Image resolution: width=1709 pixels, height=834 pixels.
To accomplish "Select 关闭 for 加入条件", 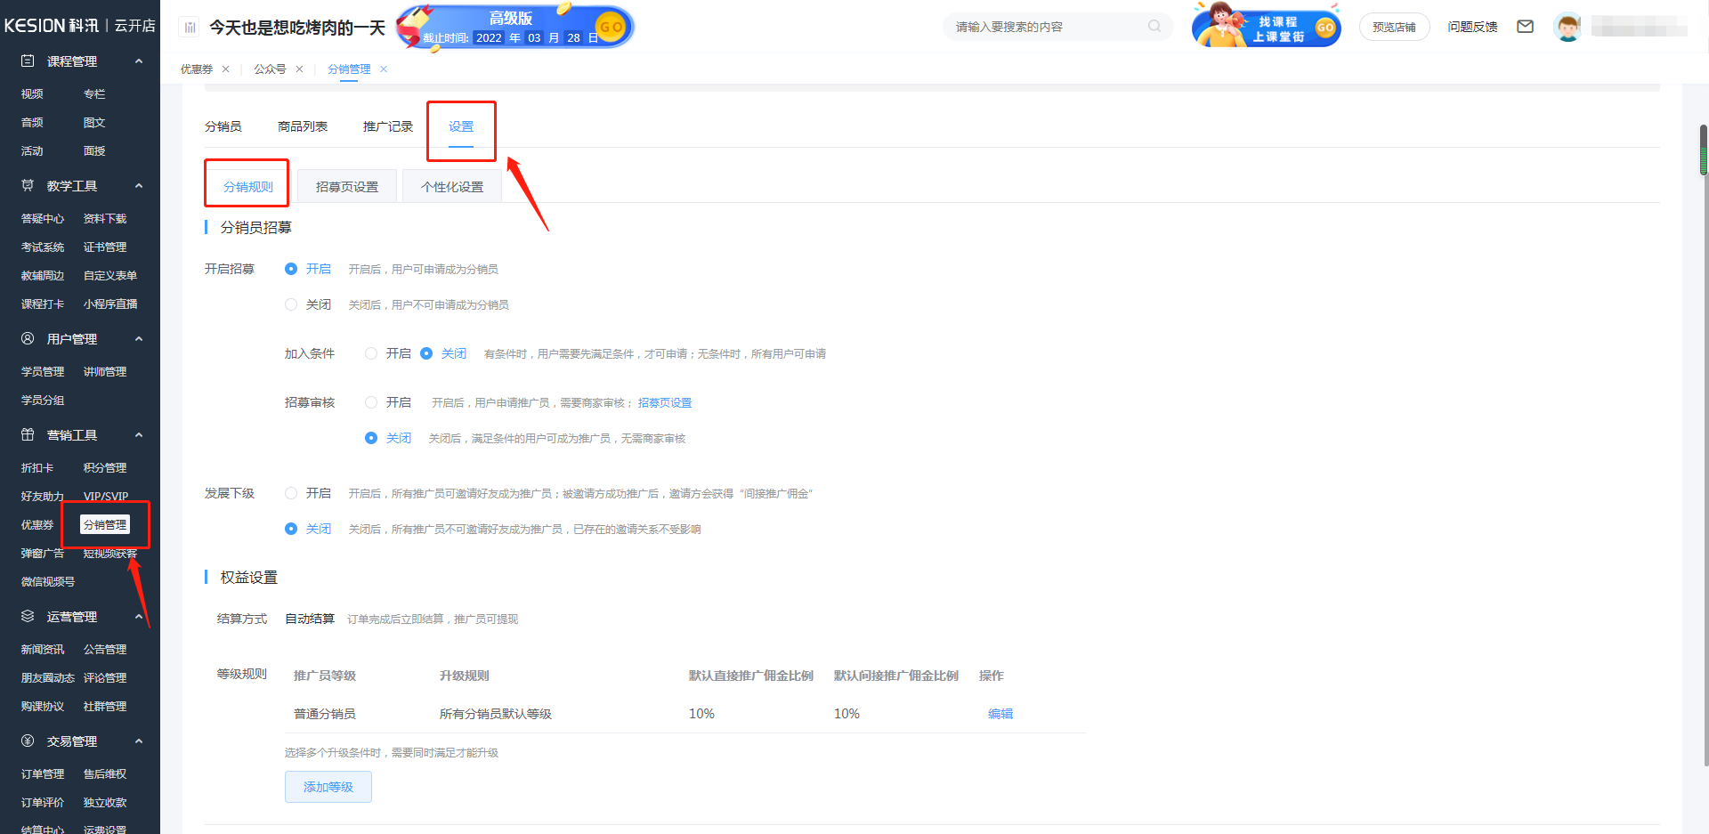I will tap(426, 353).
